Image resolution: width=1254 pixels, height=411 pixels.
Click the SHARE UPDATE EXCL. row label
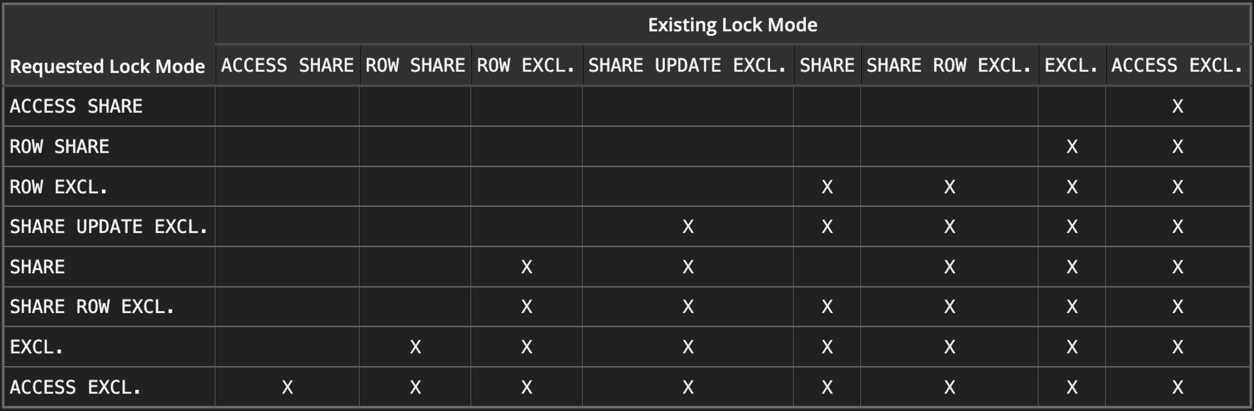click(109, 227)
